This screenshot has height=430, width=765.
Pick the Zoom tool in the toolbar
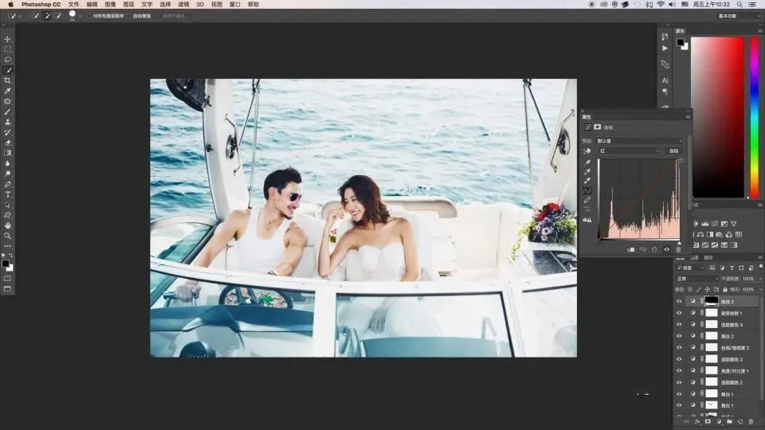click(8, 236)
